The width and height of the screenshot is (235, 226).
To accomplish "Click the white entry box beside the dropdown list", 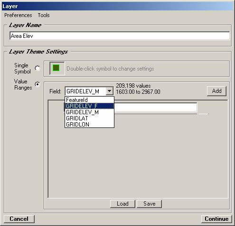I will pyautogui.click(x=156, y=108).
